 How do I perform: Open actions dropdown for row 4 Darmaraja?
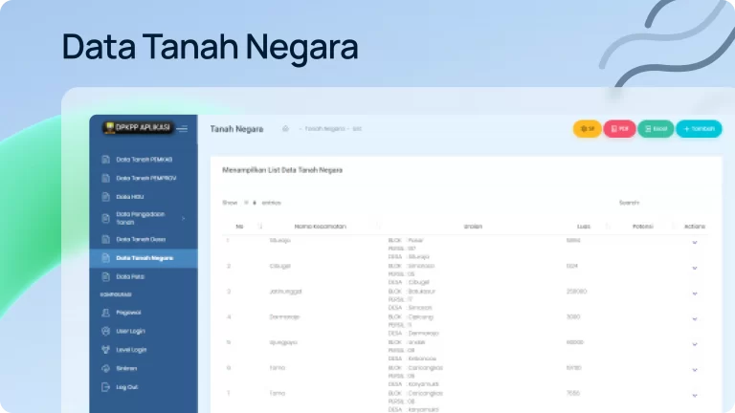coord(695,319)
